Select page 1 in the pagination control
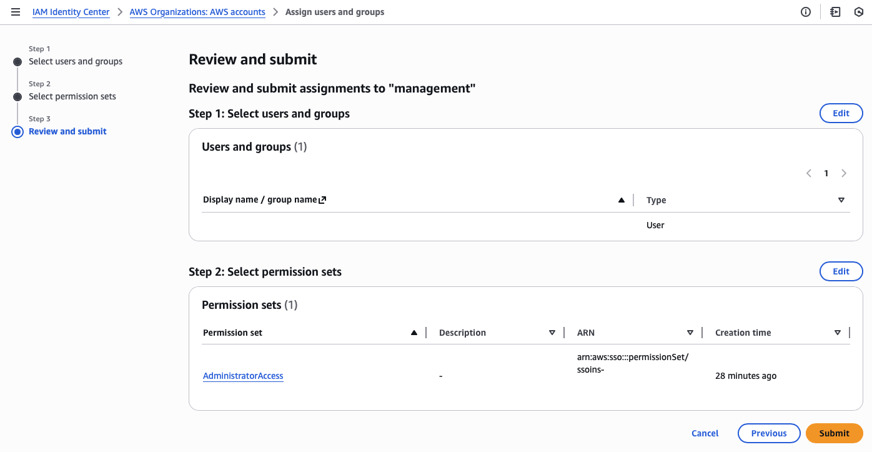Screen dimensions: 872x452 click(826, 173)
